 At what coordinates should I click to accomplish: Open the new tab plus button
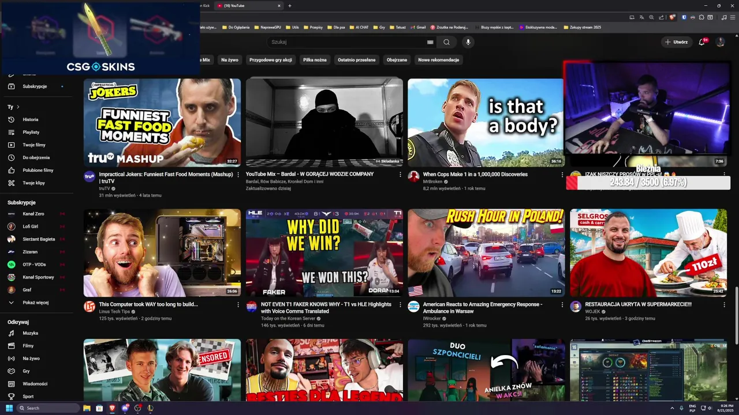point(290,6)
